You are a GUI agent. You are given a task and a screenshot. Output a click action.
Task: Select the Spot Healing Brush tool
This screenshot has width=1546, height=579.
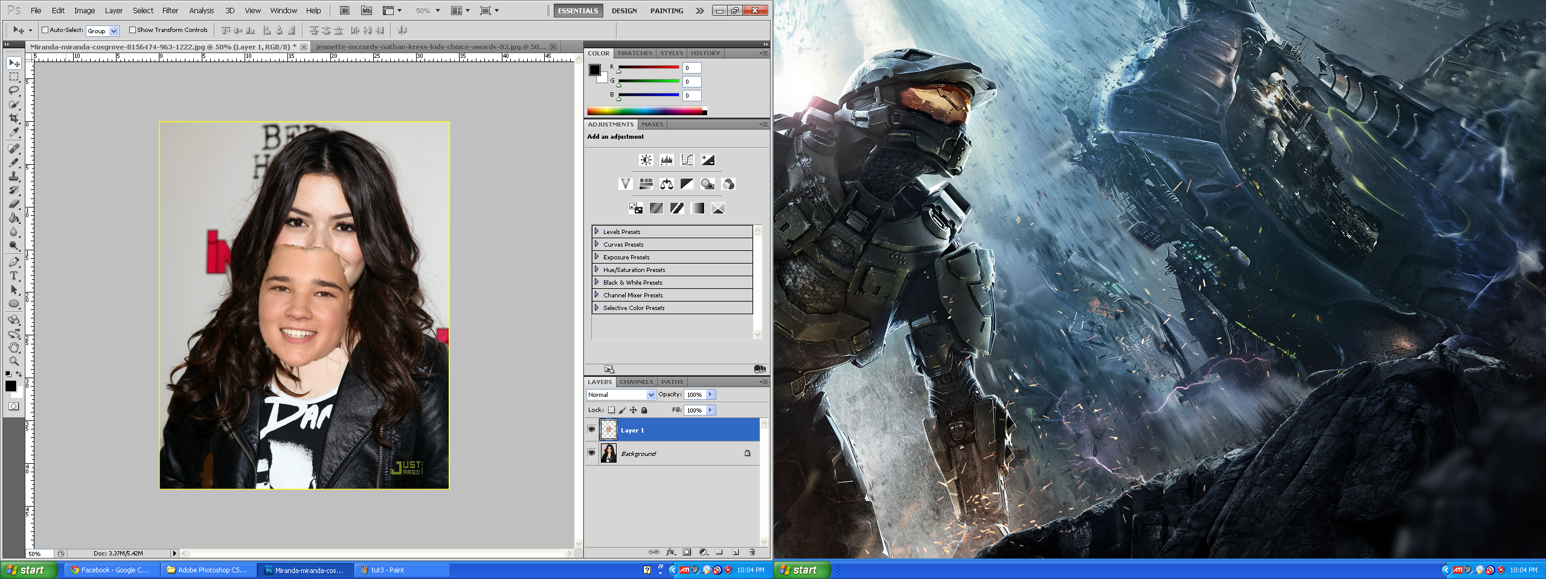click(x=14, y=148)
